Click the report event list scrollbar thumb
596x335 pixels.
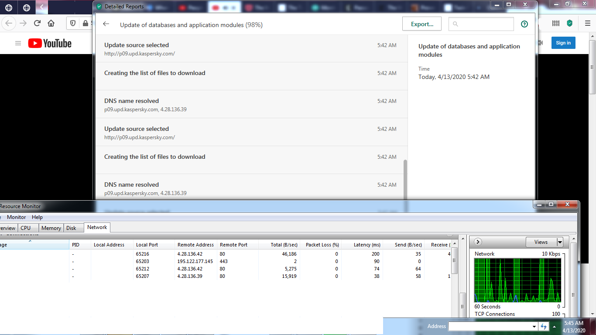pos(405,180)
